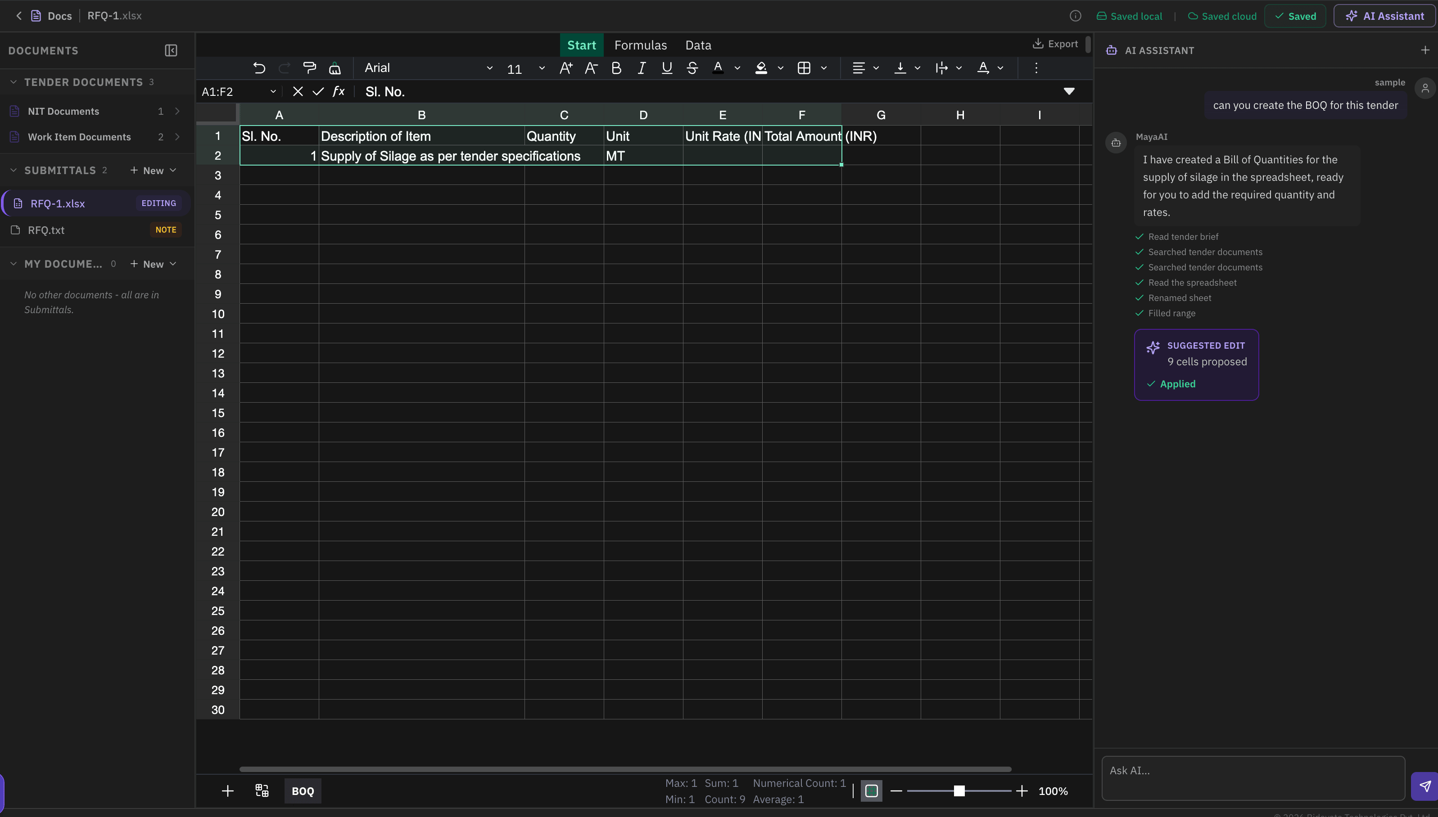Switch to the Data tab
The width and height of the screenshot is (1438, 817).
[698, 45]
